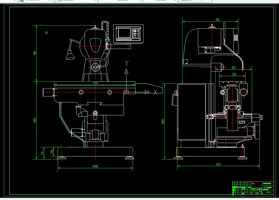Select the 170 base height dimension

click(42, 153)
